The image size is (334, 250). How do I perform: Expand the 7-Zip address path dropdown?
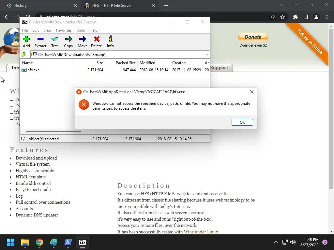point(207,55)
